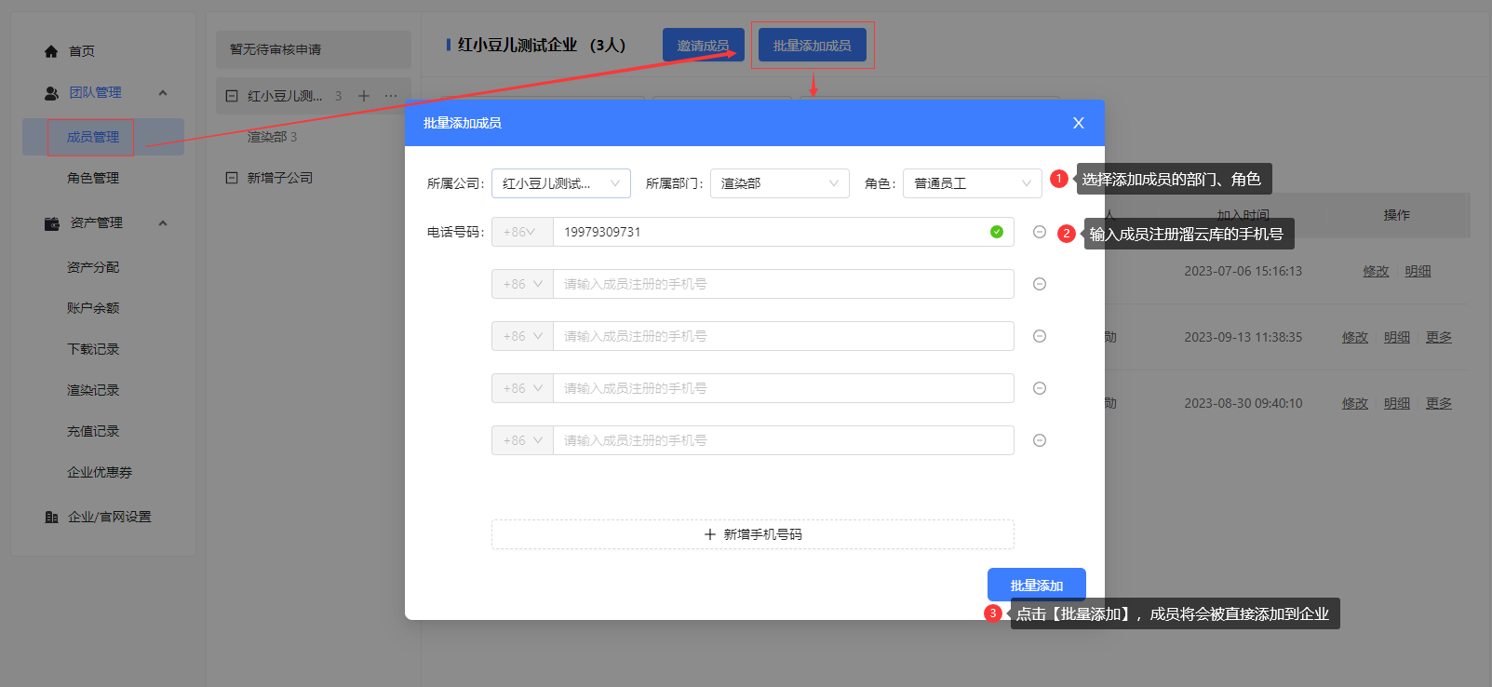This screenshot has width=1492, height=687.
Task: Click the building icon beside 企业/官网设置
Action: (52, 517)
